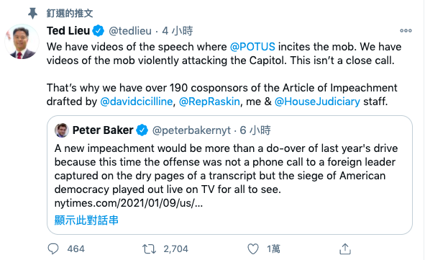The width and height of the screenshot is (425, 260).
Task: Open the three-dot more options menu
Action: tap(406, 31)
